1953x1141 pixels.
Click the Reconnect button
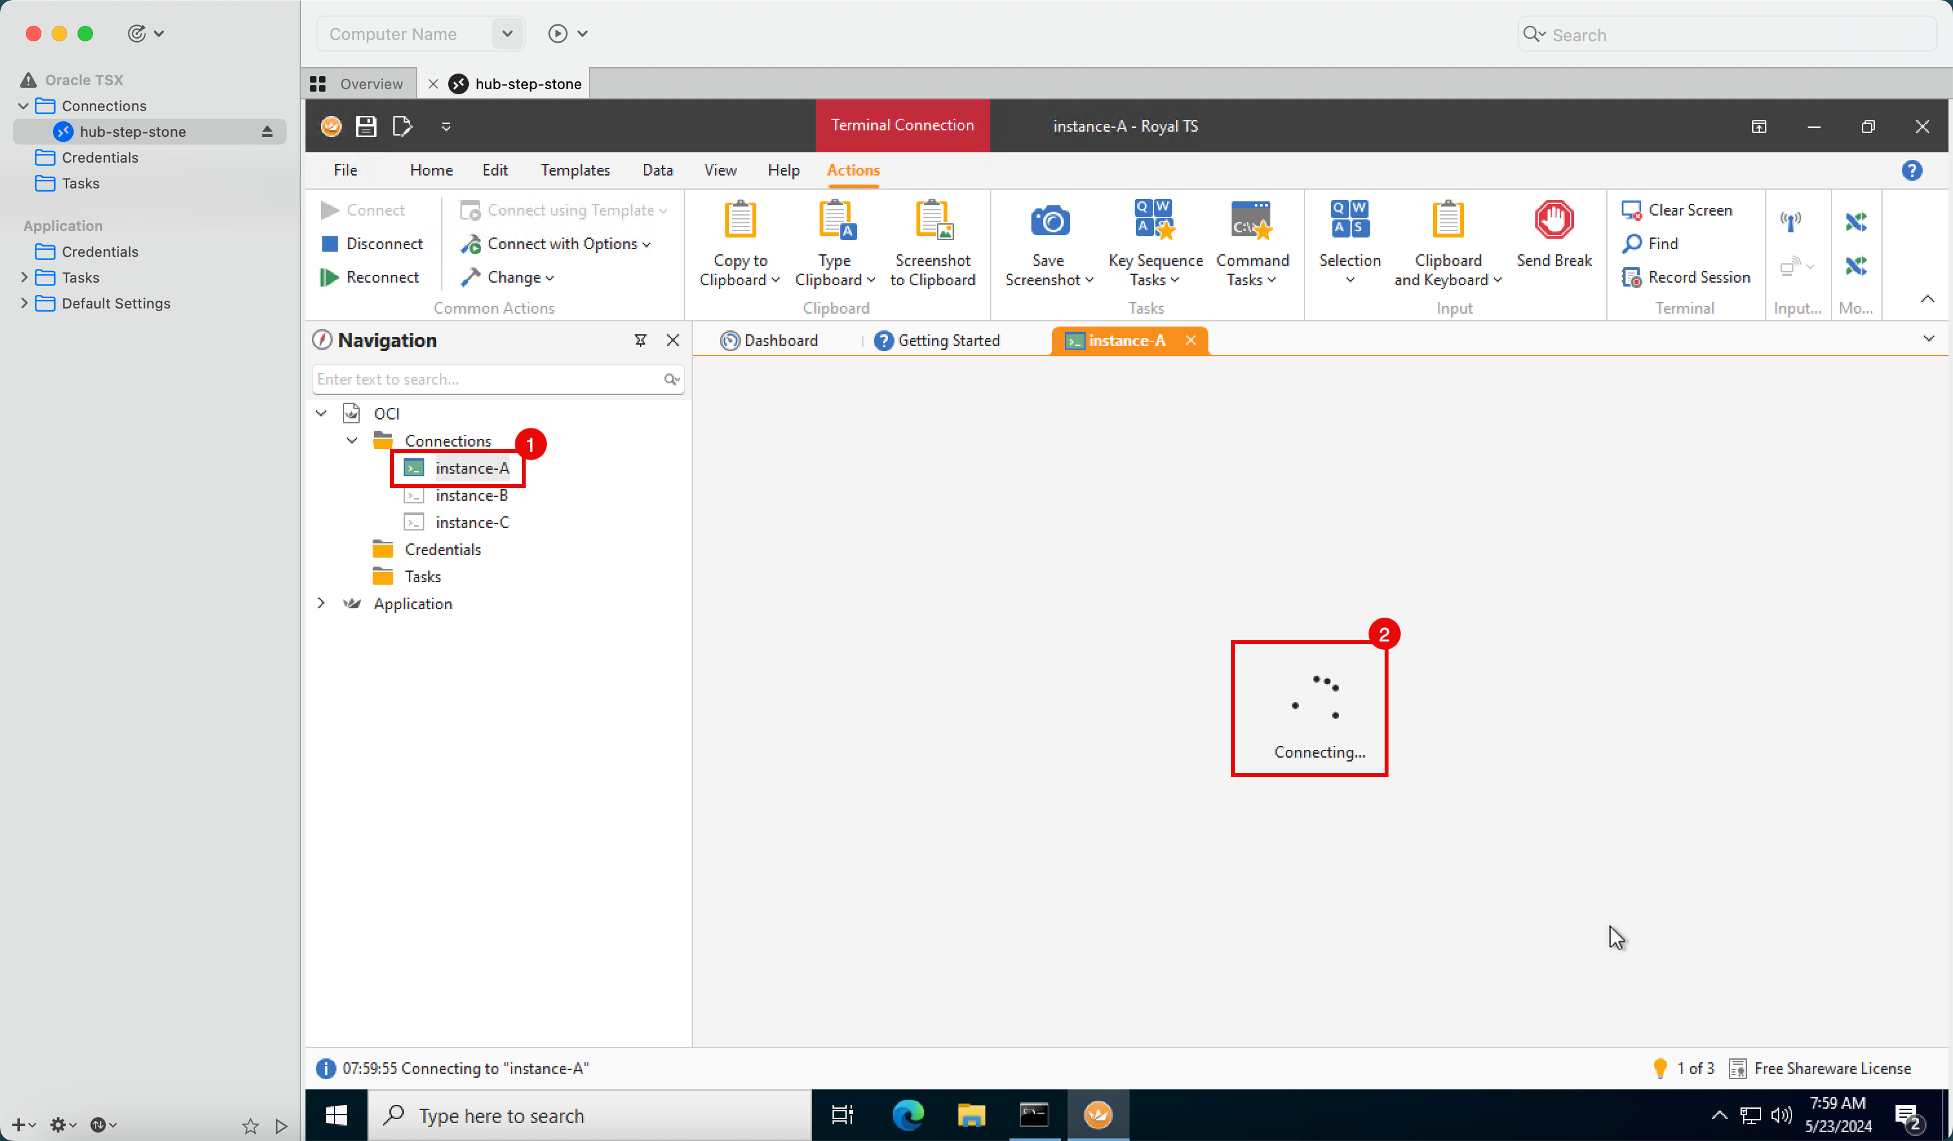[x=380, y=277]
